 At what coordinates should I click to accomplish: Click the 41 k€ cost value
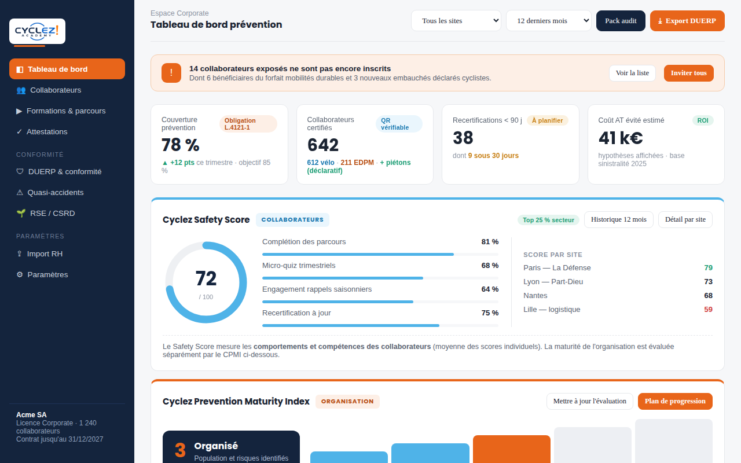click(621, 138)
